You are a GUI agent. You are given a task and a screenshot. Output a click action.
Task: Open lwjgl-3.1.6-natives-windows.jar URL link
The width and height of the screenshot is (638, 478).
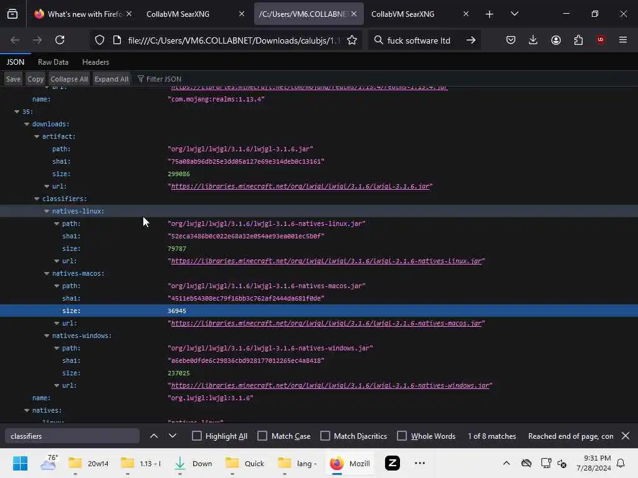click(x=330, y=385)
